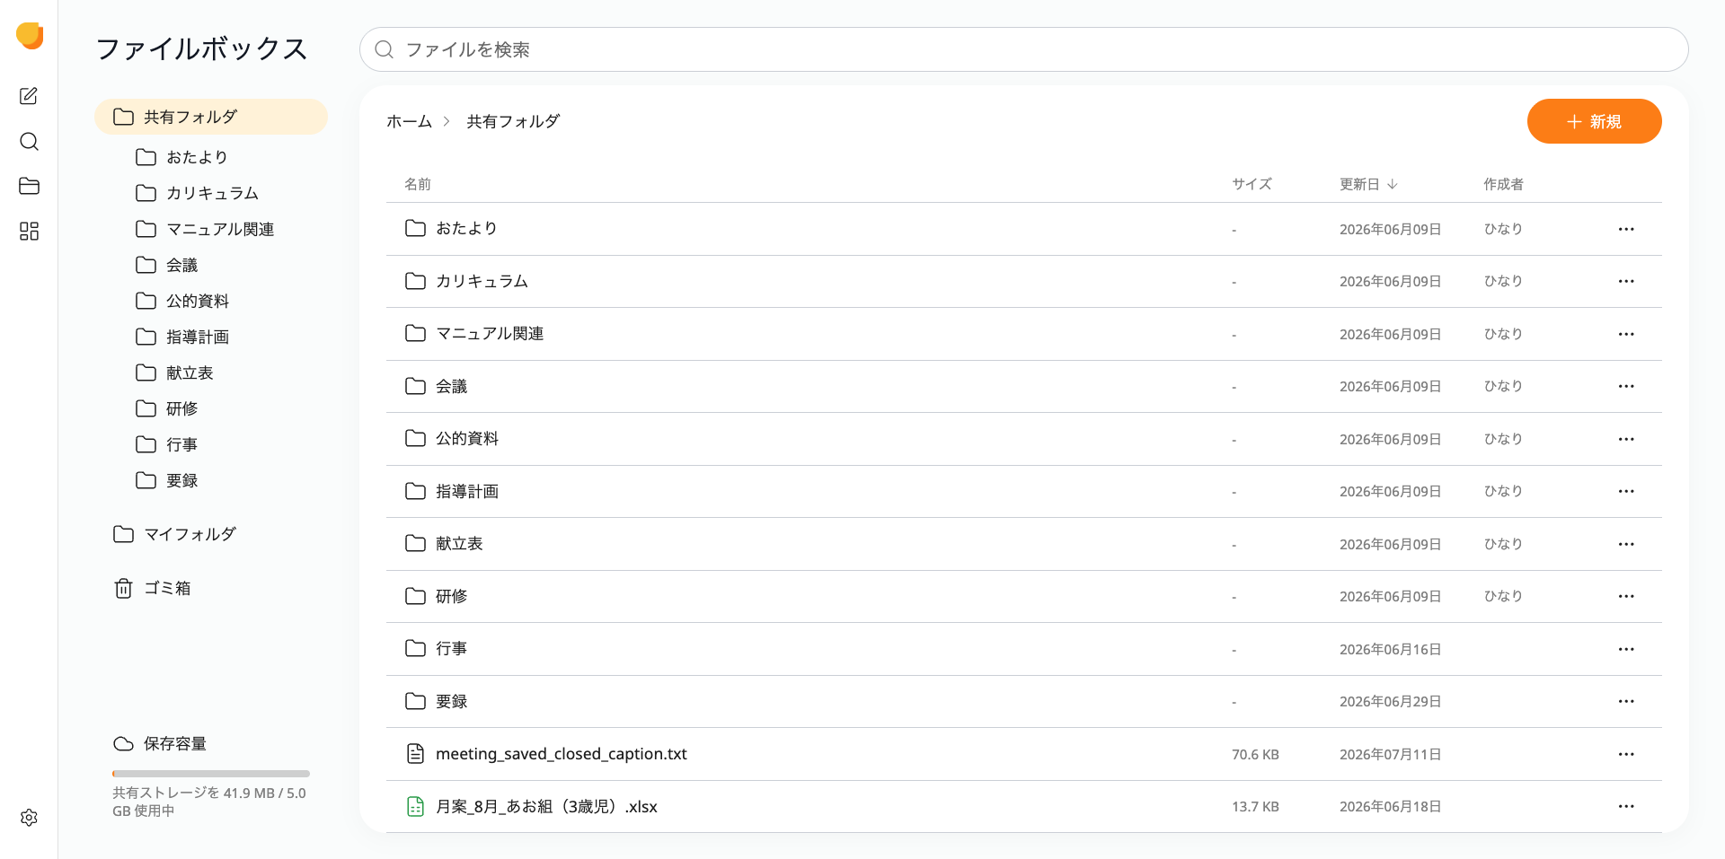Open more options for おたより row

[1626, 229]
